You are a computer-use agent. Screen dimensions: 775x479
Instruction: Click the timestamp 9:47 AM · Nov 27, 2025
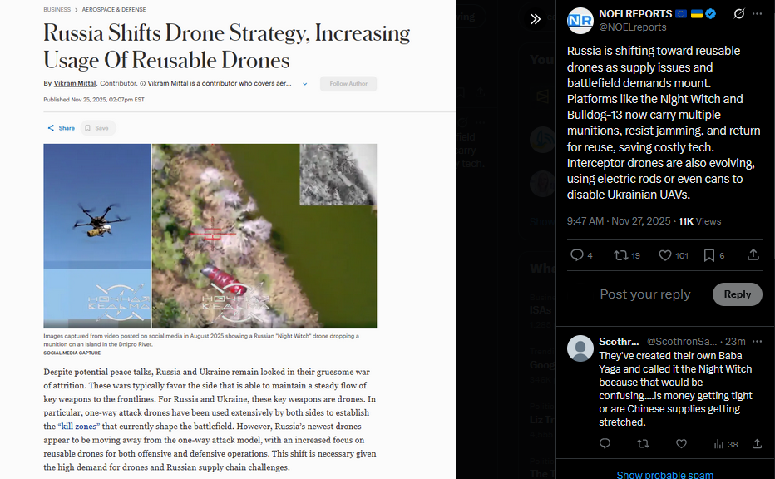[x=619, y=221]
